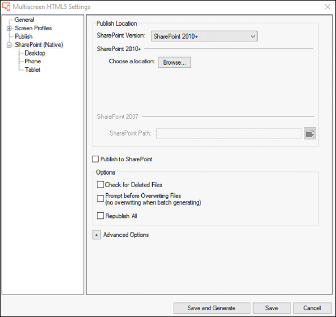
Task: Click the SharePoint path folder browse icon
Action: [310, 133]
